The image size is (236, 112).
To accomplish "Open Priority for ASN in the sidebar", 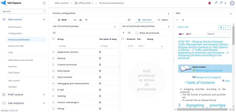I will coord(16,46).
